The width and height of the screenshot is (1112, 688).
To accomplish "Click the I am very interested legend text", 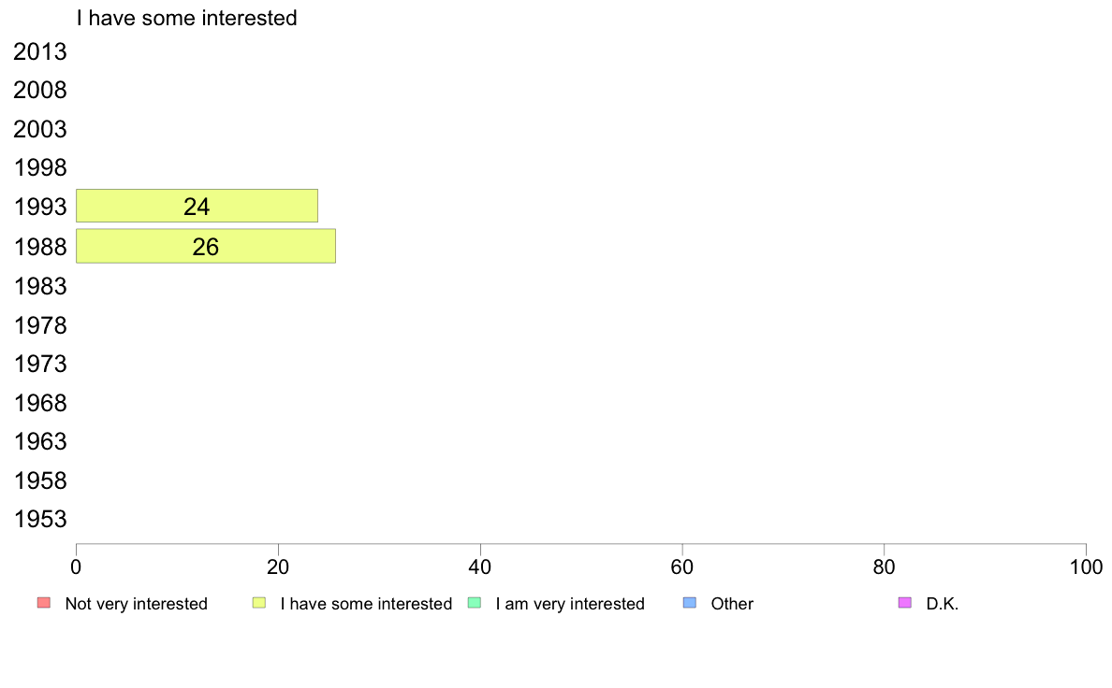I will coord(570,604).
